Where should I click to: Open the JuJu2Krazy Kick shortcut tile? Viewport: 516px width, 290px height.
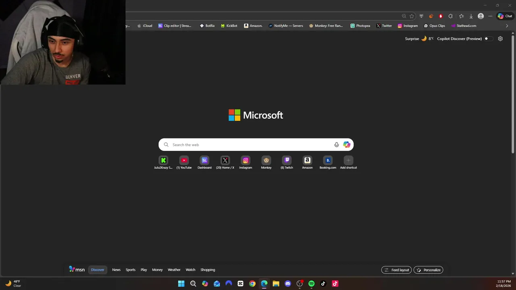click(x=163, y=163)
